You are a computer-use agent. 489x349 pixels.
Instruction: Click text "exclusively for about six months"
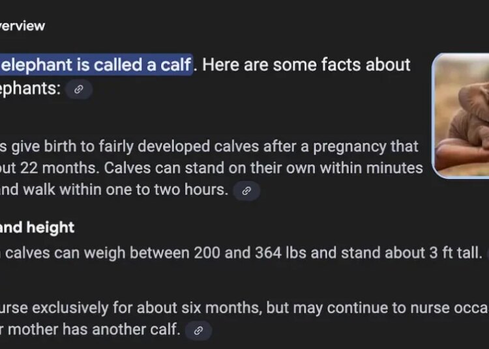[147, 307]
